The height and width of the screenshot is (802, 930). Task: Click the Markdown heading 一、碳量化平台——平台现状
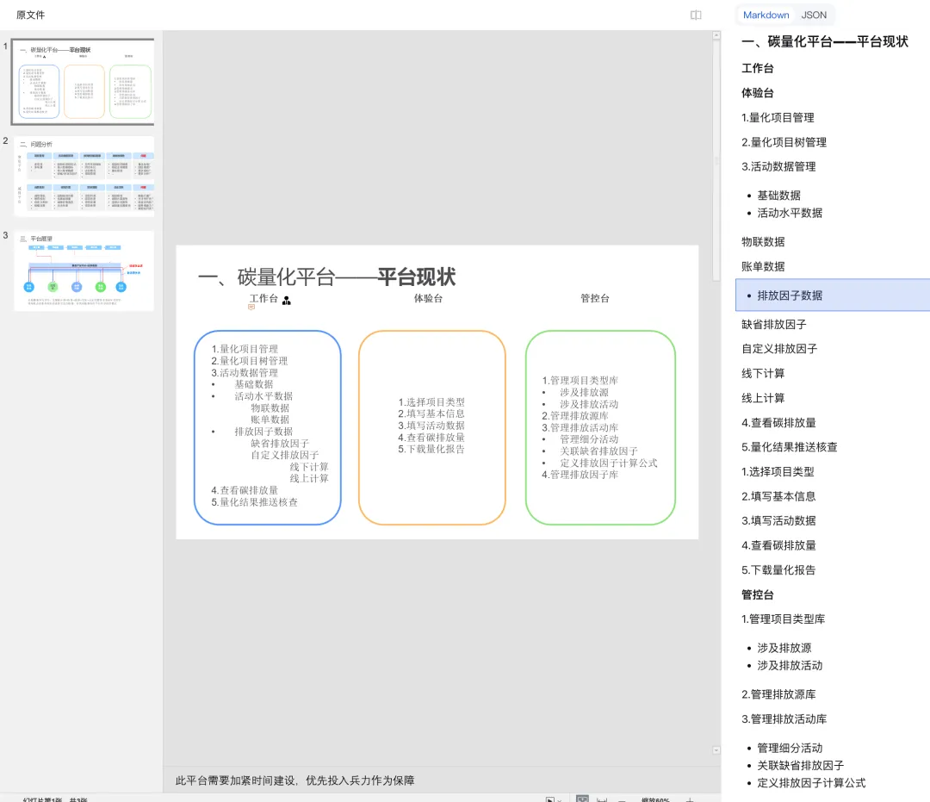tap(825, 41)
